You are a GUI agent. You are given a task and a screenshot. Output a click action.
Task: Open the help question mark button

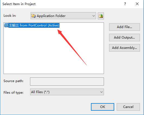point(125,4)
